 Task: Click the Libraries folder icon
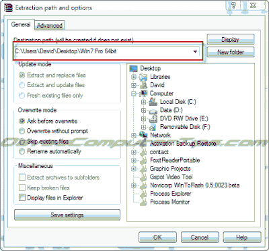click(x=143, y=77)
